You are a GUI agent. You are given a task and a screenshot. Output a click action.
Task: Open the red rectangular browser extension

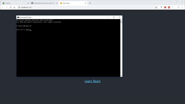pos(169,7)
